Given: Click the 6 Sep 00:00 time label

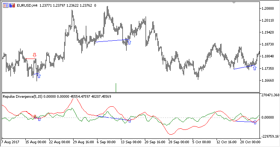Looking at the screenshot, I should click(106, 142).
